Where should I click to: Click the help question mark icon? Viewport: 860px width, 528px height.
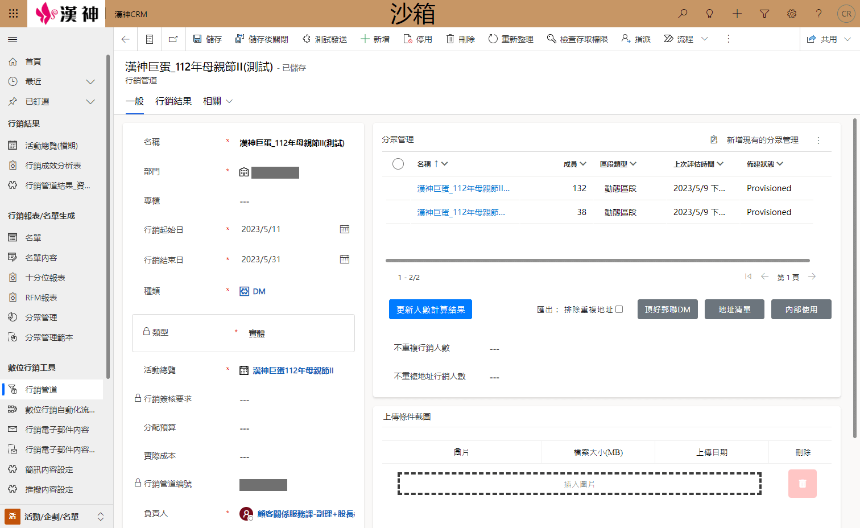[819, 14]
